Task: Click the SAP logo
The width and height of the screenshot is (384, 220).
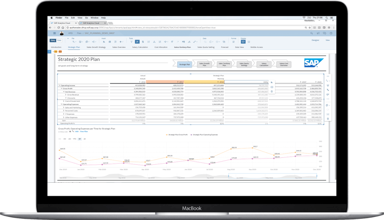Action: tap(312, 63)
